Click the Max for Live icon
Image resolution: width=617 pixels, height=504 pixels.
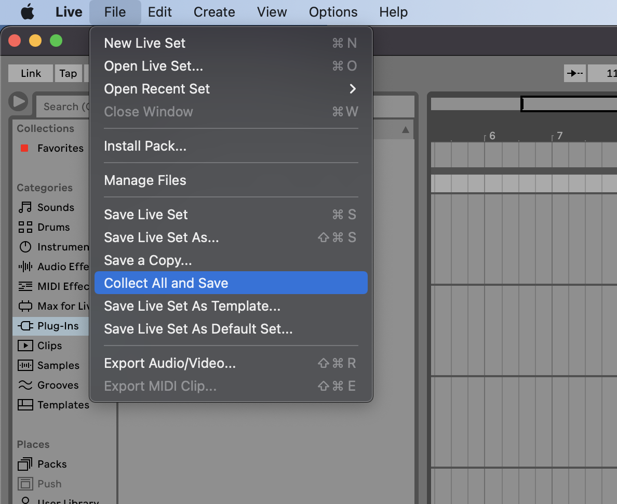pyautogui.click(x=25, y=306)
